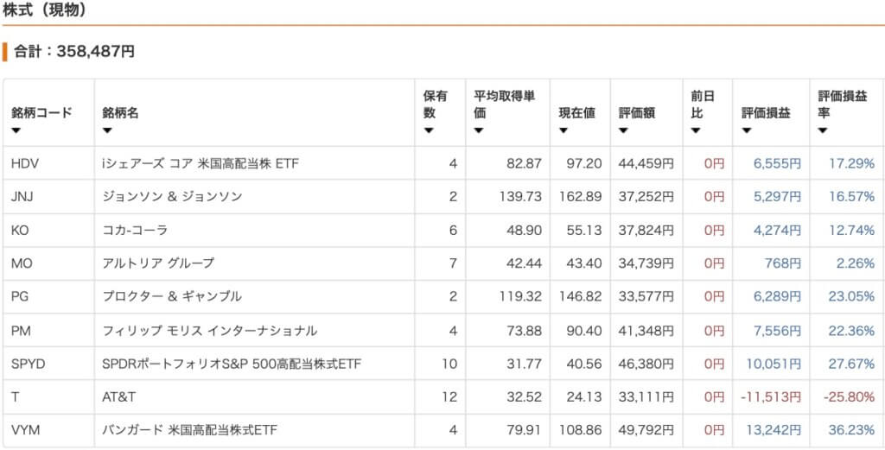Viewport: 885px width, 450px height.
Task: Sort by 保有数 arrow icon
Action: pyautogui.click(x=429, y=130)
